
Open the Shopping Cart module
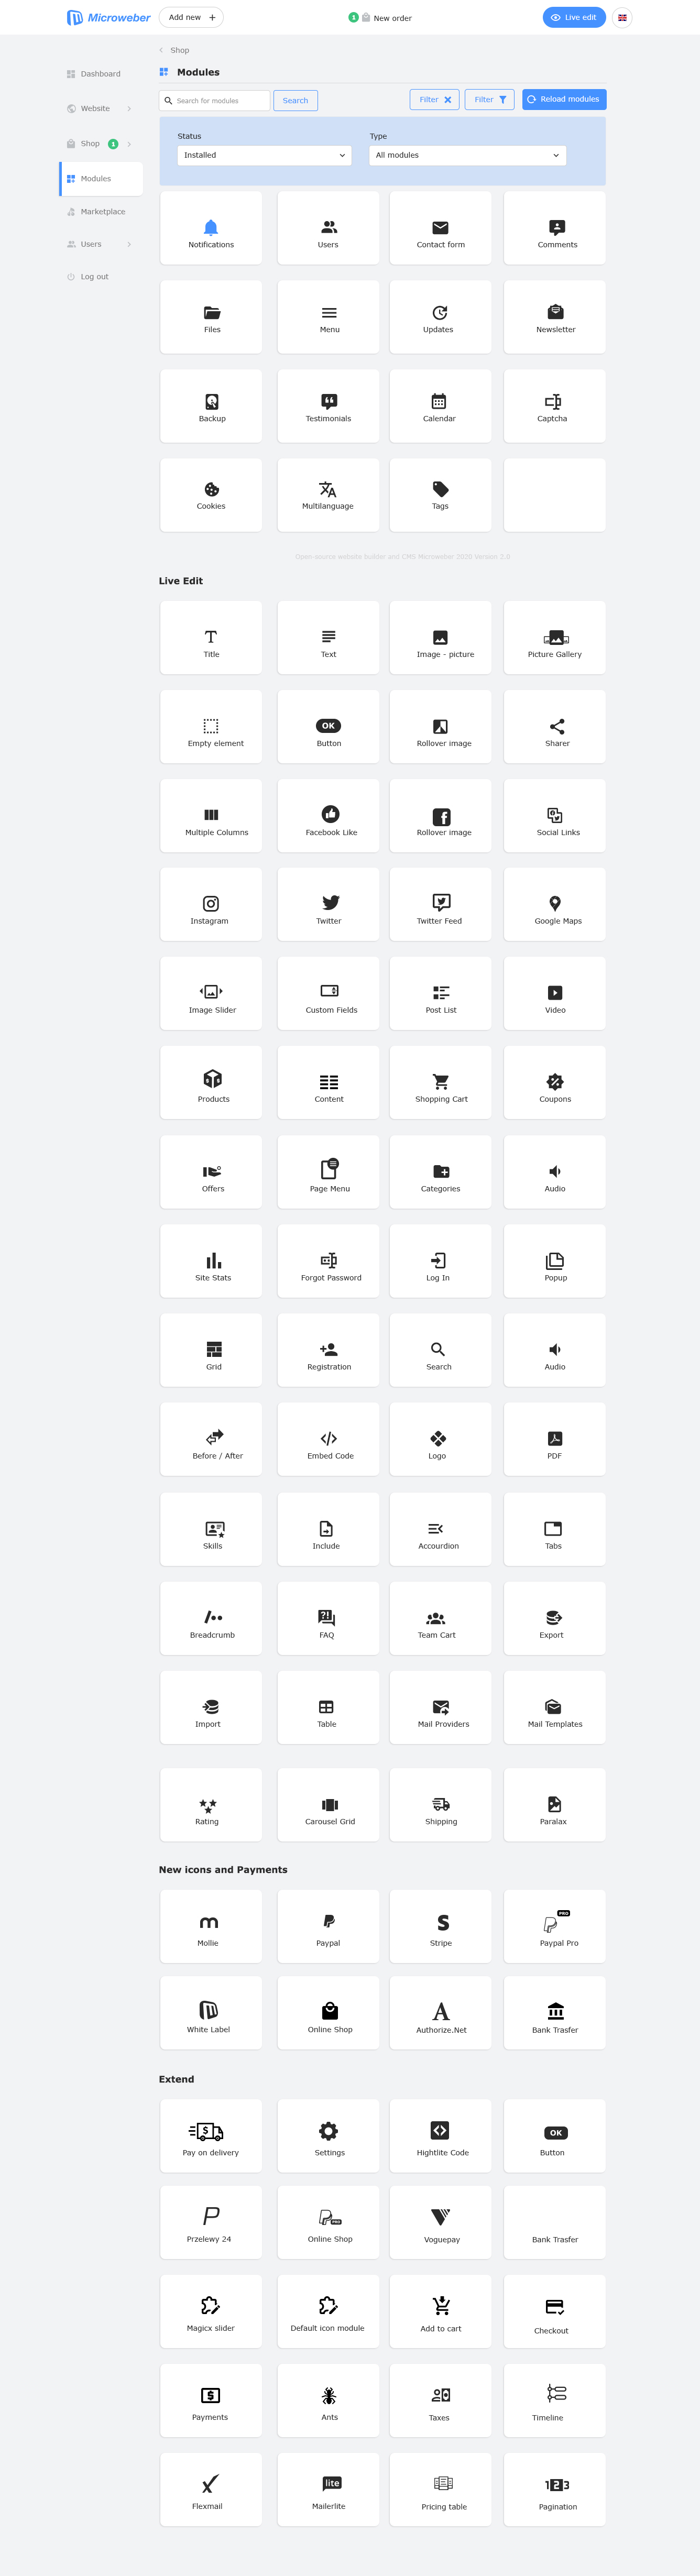[441, 1083]
